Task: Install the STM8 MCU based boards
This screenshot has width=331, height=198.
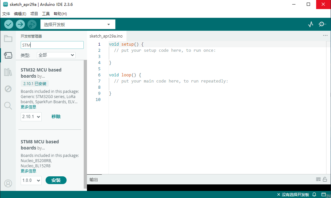Action: (56, 180)
